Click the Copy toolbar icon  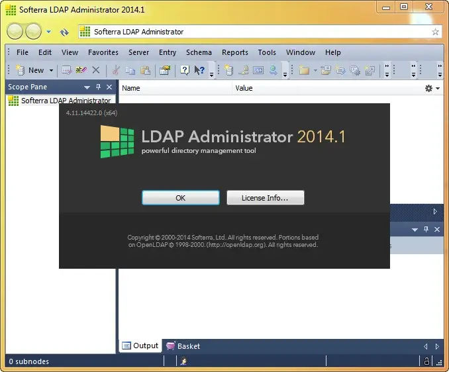point(130,70)
